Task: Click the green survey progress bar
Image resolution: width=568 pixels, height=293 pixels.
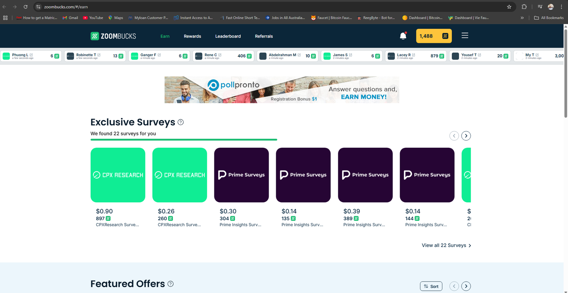Action: pyautogui.click(x=184, y=140)
